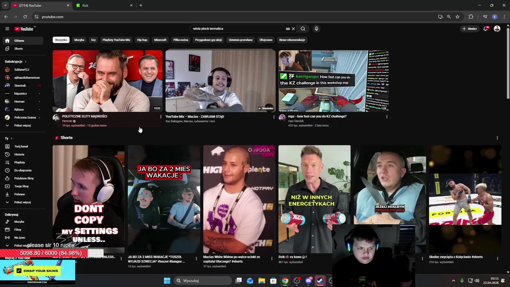The image size is (510, 287).
Task: Switch to the Kick browser tab
Action: [x=104, y=6]
